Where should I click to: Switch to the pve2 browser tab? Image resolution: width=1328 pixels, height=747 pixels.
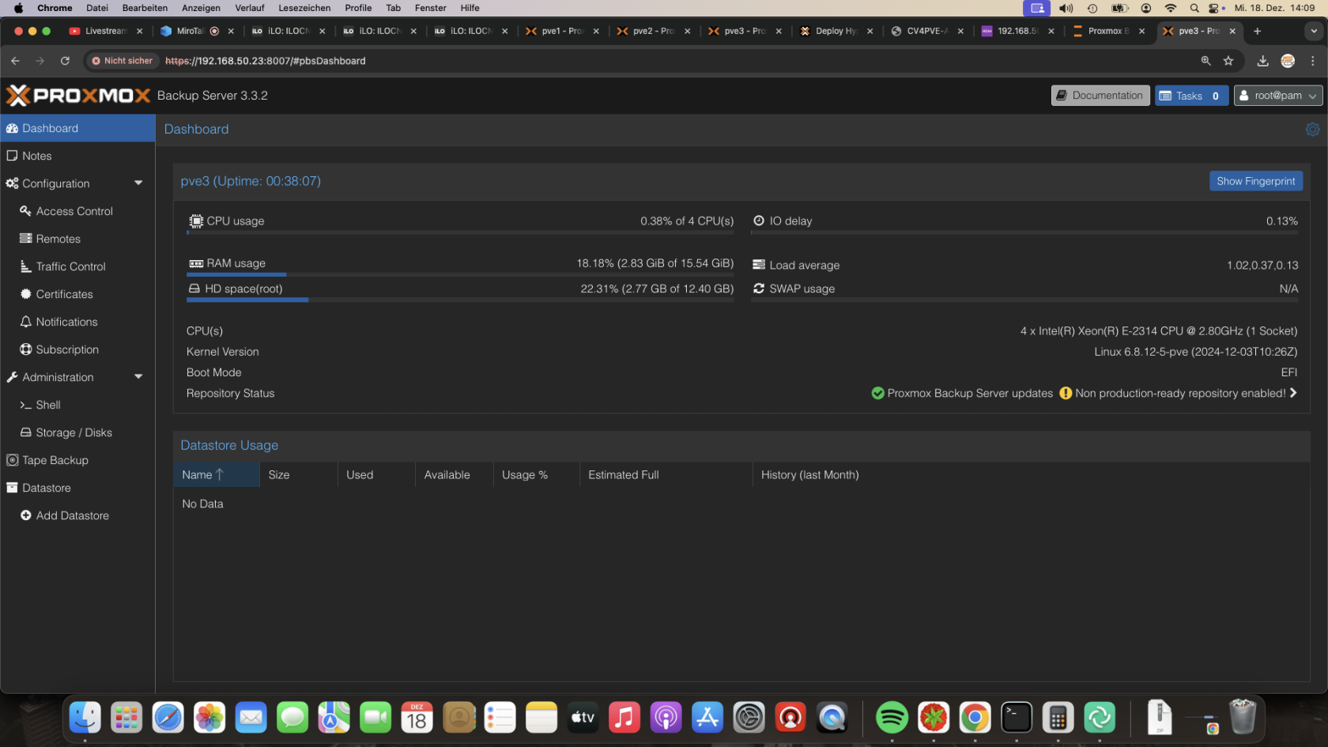tap(654, 31)
